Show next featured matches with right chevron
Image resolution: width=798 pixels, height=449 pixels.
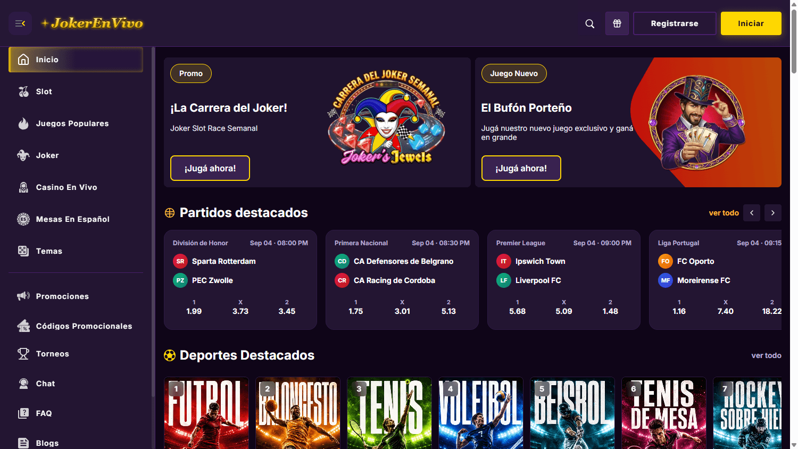pyautogui.click(x=773, y=213)
